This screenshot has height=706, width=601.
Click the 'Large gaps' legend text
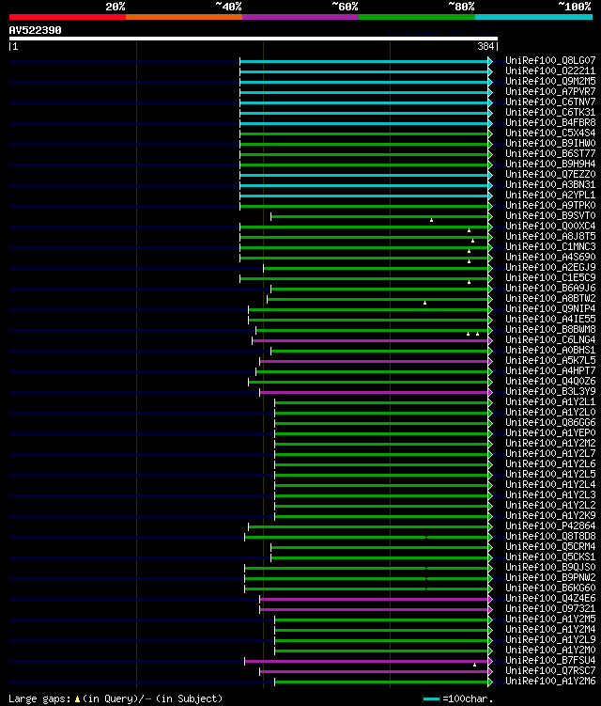point(39,698)
